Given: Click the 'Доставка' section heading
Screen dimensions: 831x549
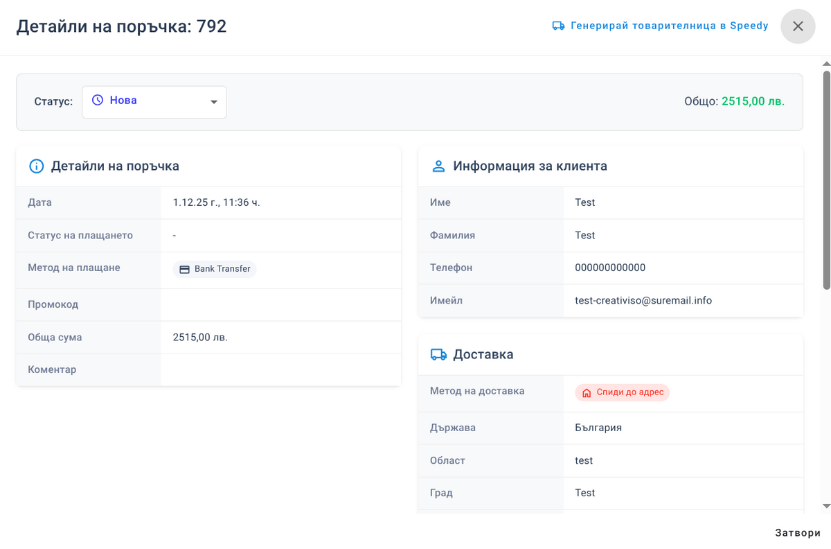Looking at the screenshot, I should pos(483,355).
